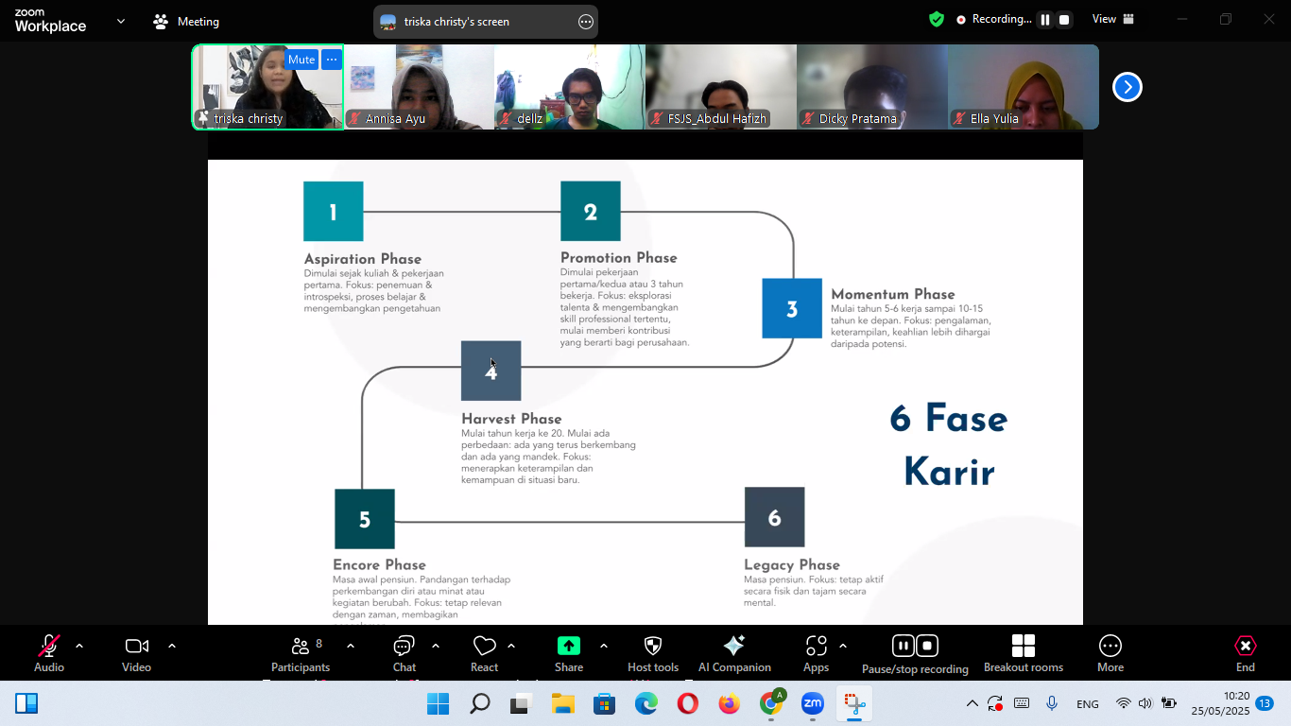Pause recording from top bar indicator
Viewport: 1291px width, 726px height.
[x=1045, y=20]
